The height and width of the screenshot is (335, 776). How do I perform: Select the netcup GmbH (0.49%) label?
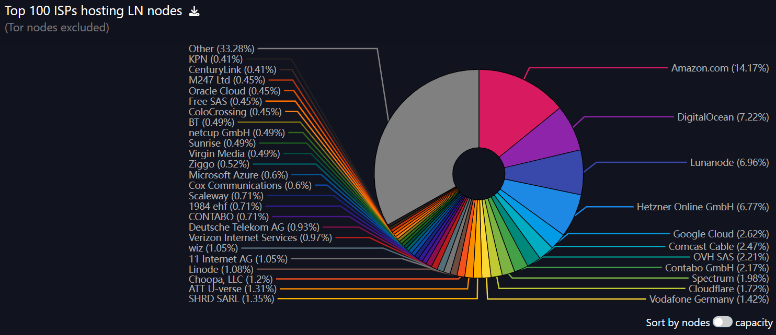tap(236, 133)
